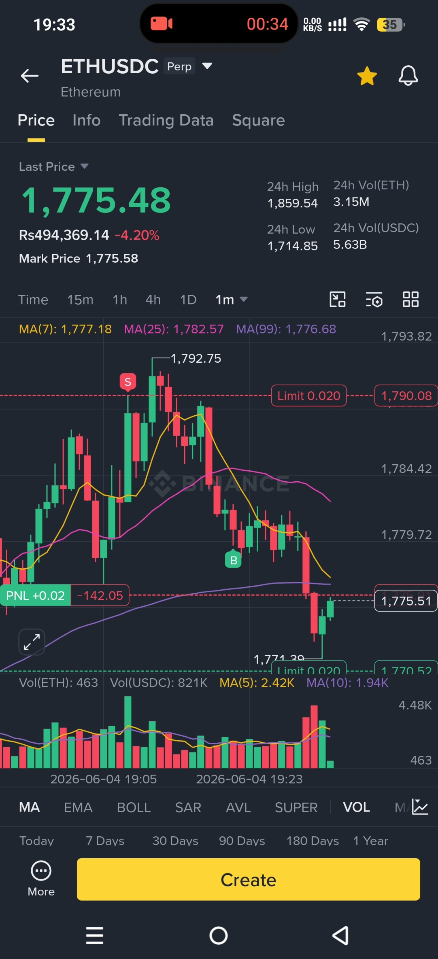Open the indicator chart settings icon
This screenshot has width=438, height=959.
pyautogui.click(x=420, y=807)
